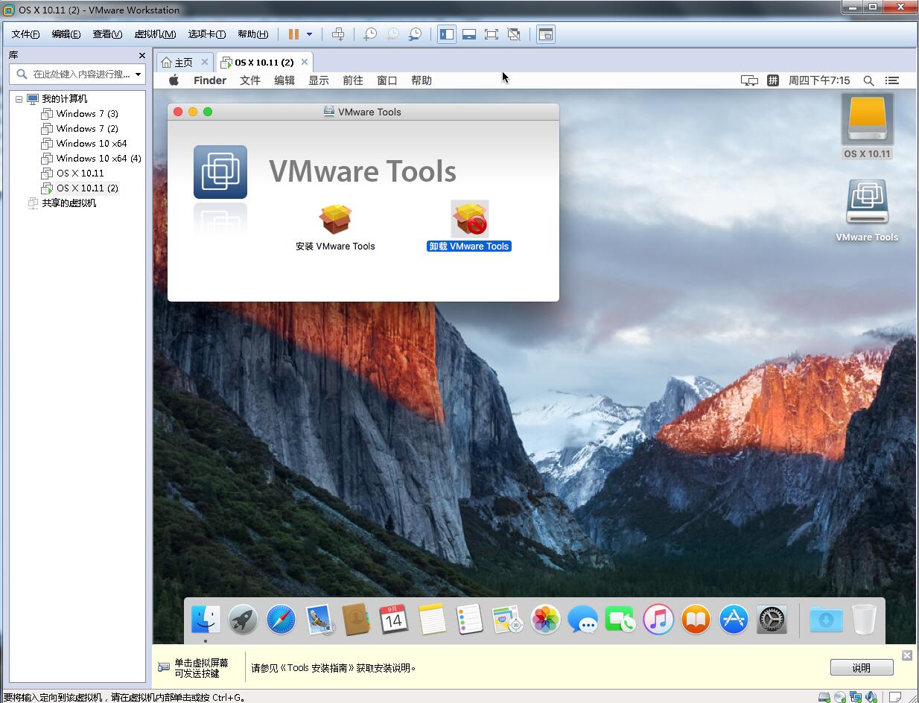Open Reminders from the Dock
Image resolution: width=919 pixels, height=703 pixels.
tap(470, 619)
